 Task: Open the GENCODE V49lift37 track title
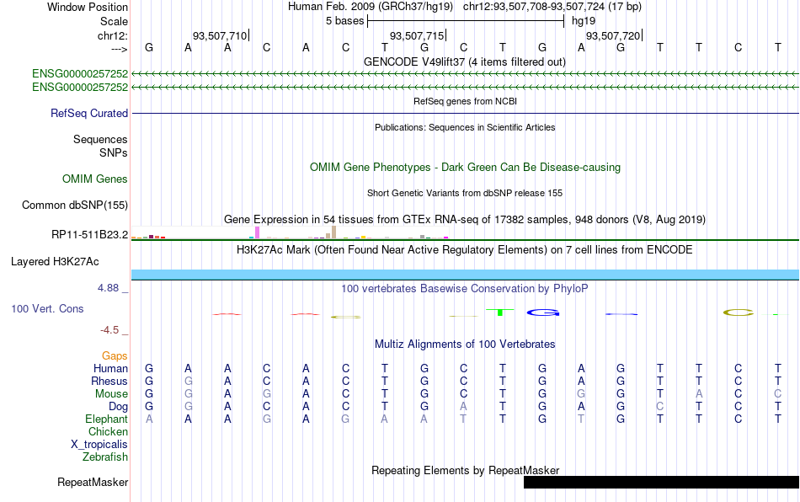pos(465,61)
